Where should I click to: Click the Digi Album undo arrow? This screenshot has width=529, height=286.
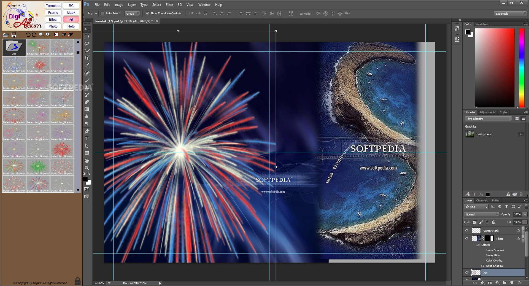click(28, 35)
